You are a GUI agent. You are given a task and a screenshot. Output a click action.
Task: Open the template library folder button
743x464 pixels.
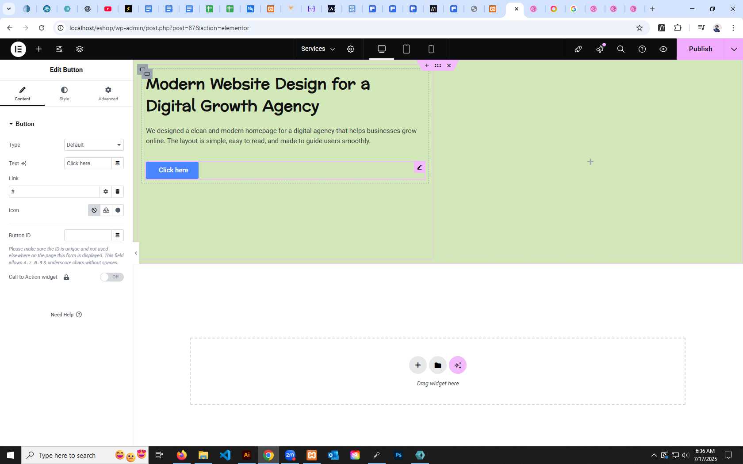[x=438, y=365]
